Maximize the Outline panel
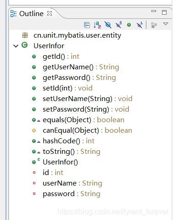 [x=164, y=12]
